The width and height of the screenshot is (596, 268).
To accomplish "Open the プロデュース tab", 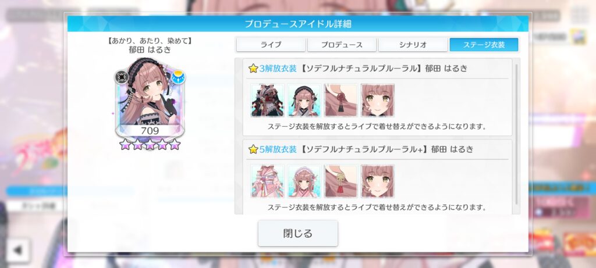I will 342,45.
